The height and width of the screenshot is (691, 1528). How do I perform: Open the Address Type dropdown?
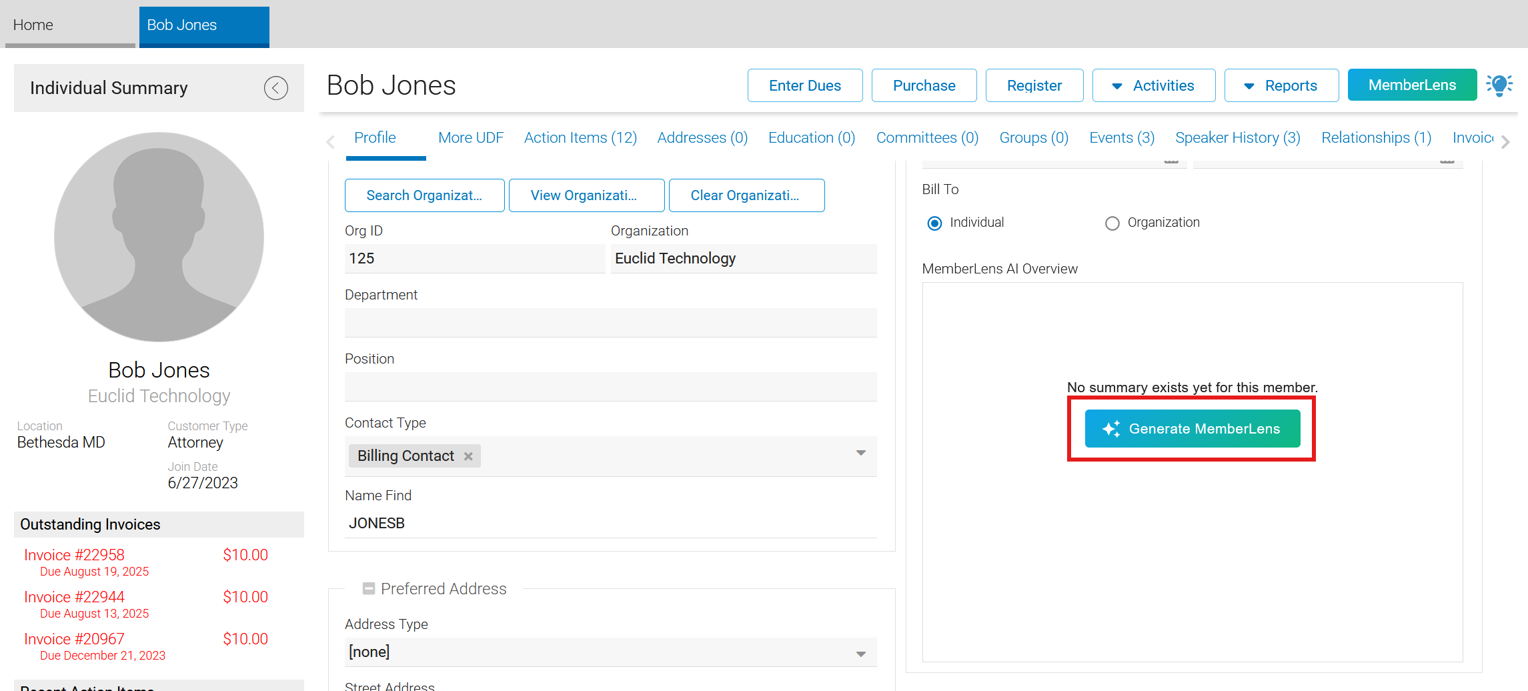pos(861,654)
